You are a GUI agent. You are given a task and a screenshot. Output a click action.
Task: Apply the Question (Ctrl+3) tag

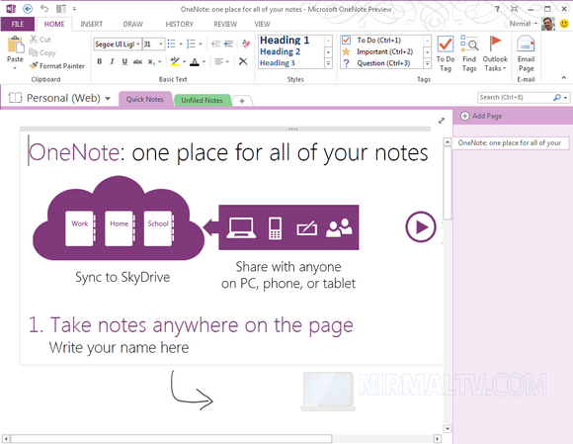379,63
